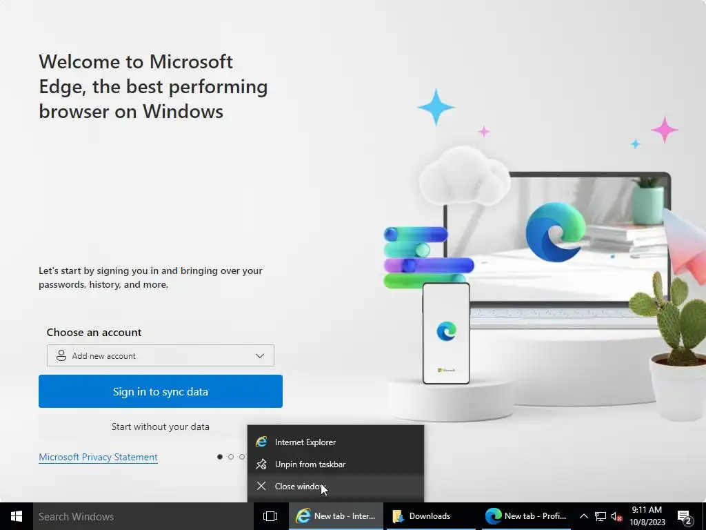The height and width of the screenshot is (530, 706).
Task: Switch to Edge New tab Profile taskbar button
Action: click(526, 516)
